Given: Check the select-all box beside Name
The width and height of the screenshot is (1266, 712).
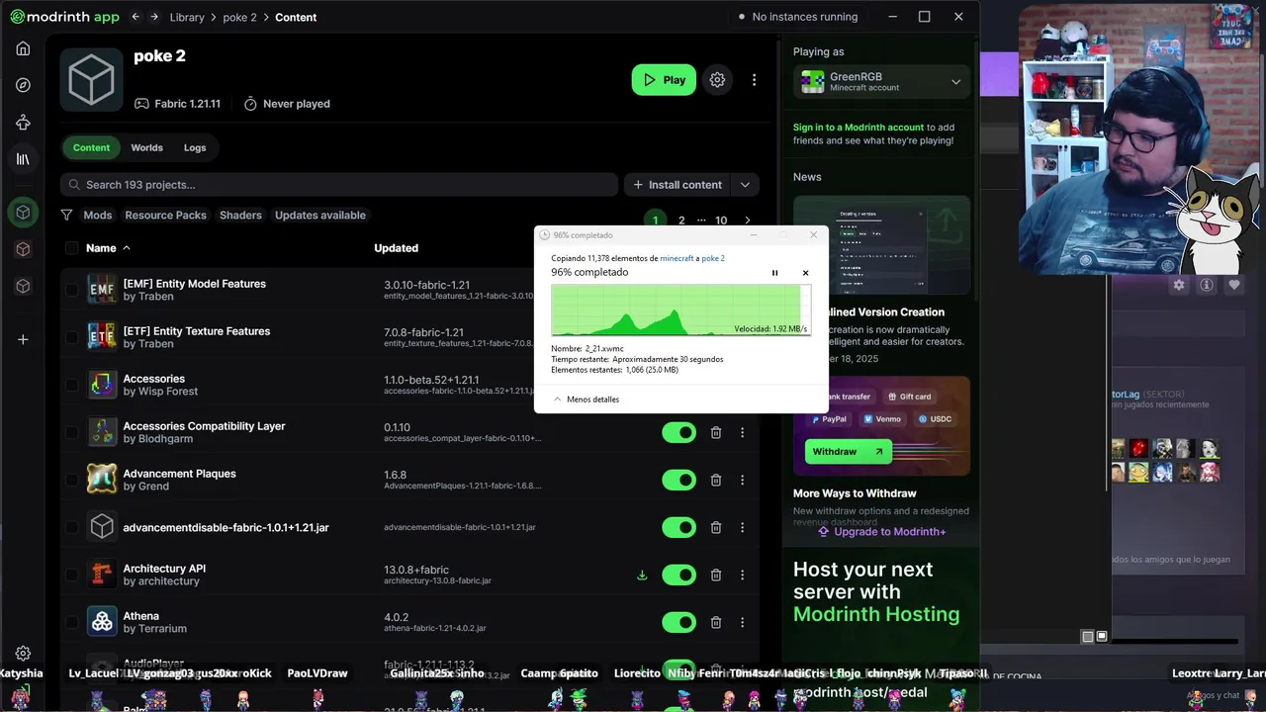Looking at the screenshot, I should [71, 248].
